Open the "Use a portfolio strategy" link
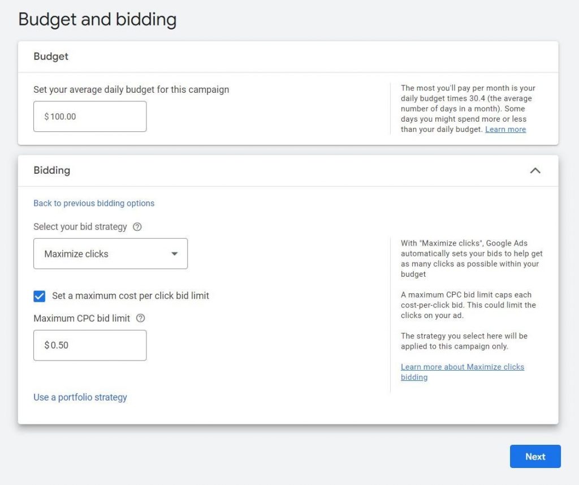Viewport: 579px width, 485px height. [x=80, y=397]
